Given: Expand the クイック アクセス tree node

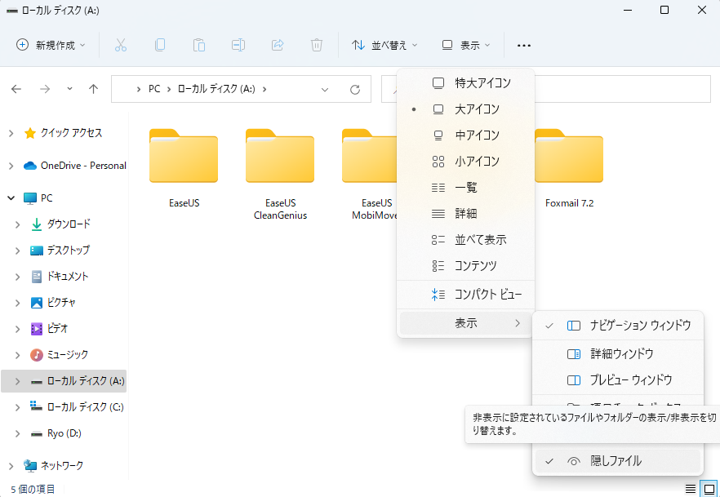Looking at the screenshot, I should [x=11, y=133].
